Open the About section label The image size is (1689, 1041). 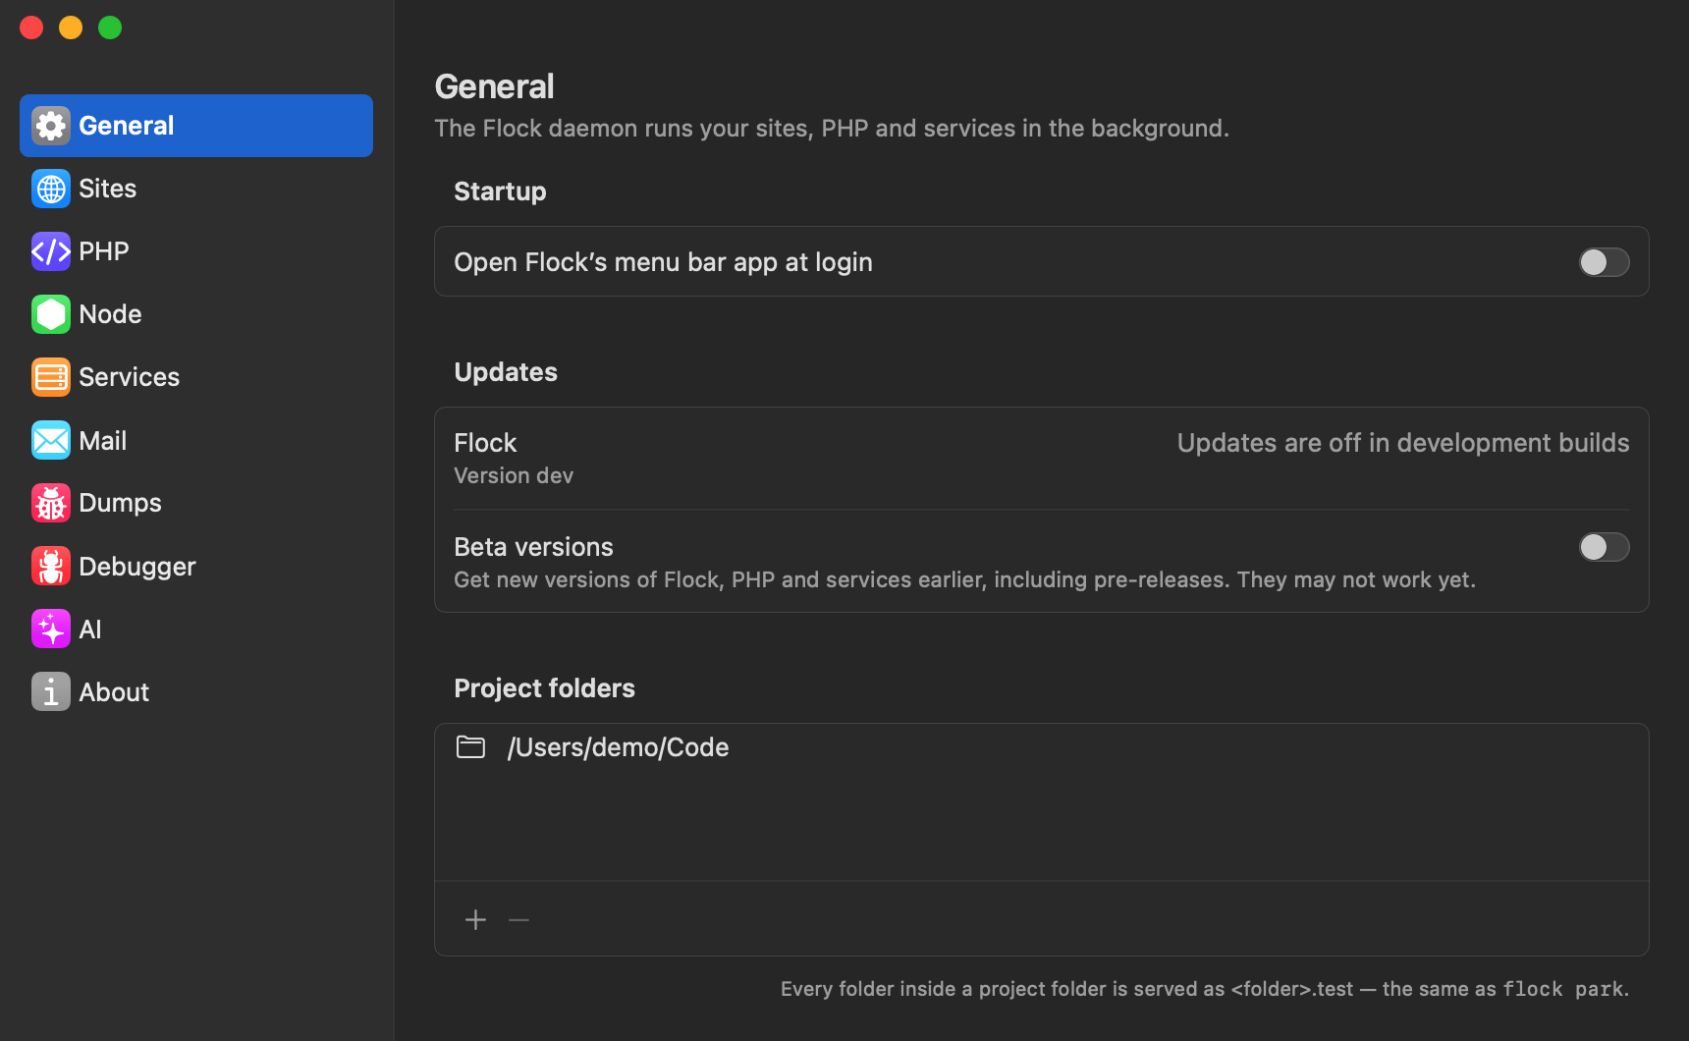[x=115, y=692]
